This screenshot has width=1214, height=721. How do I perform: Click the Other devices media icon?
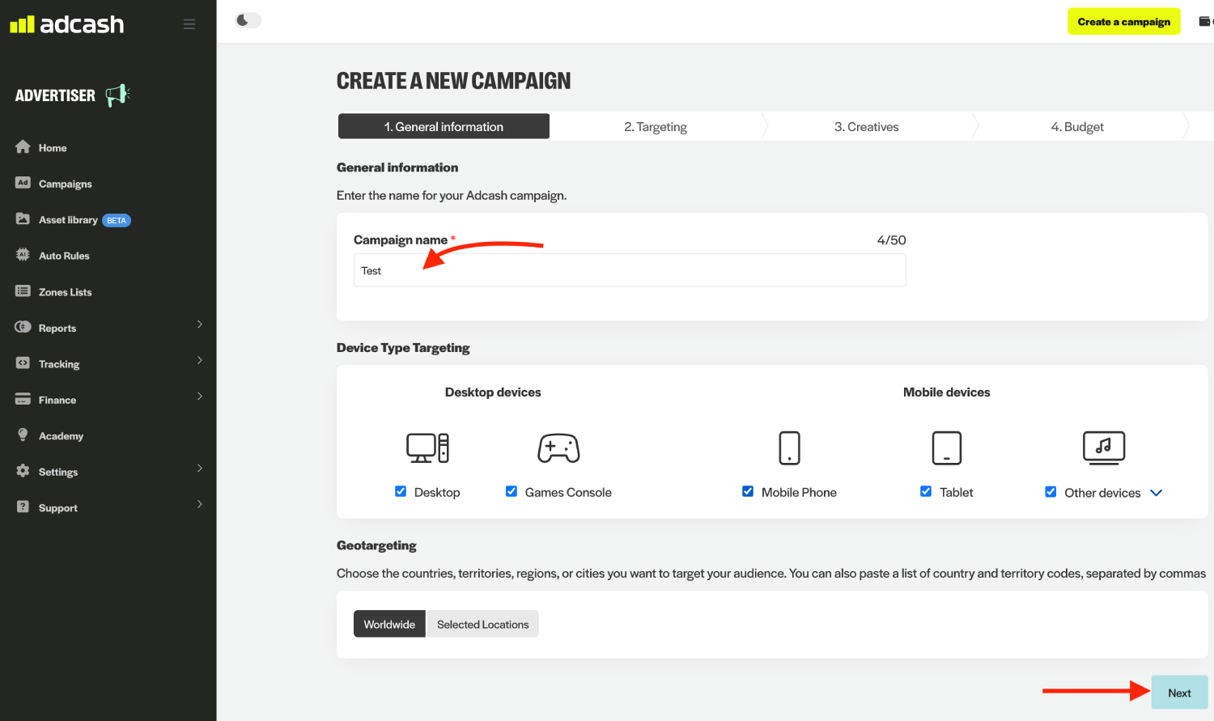point(1104,447)
